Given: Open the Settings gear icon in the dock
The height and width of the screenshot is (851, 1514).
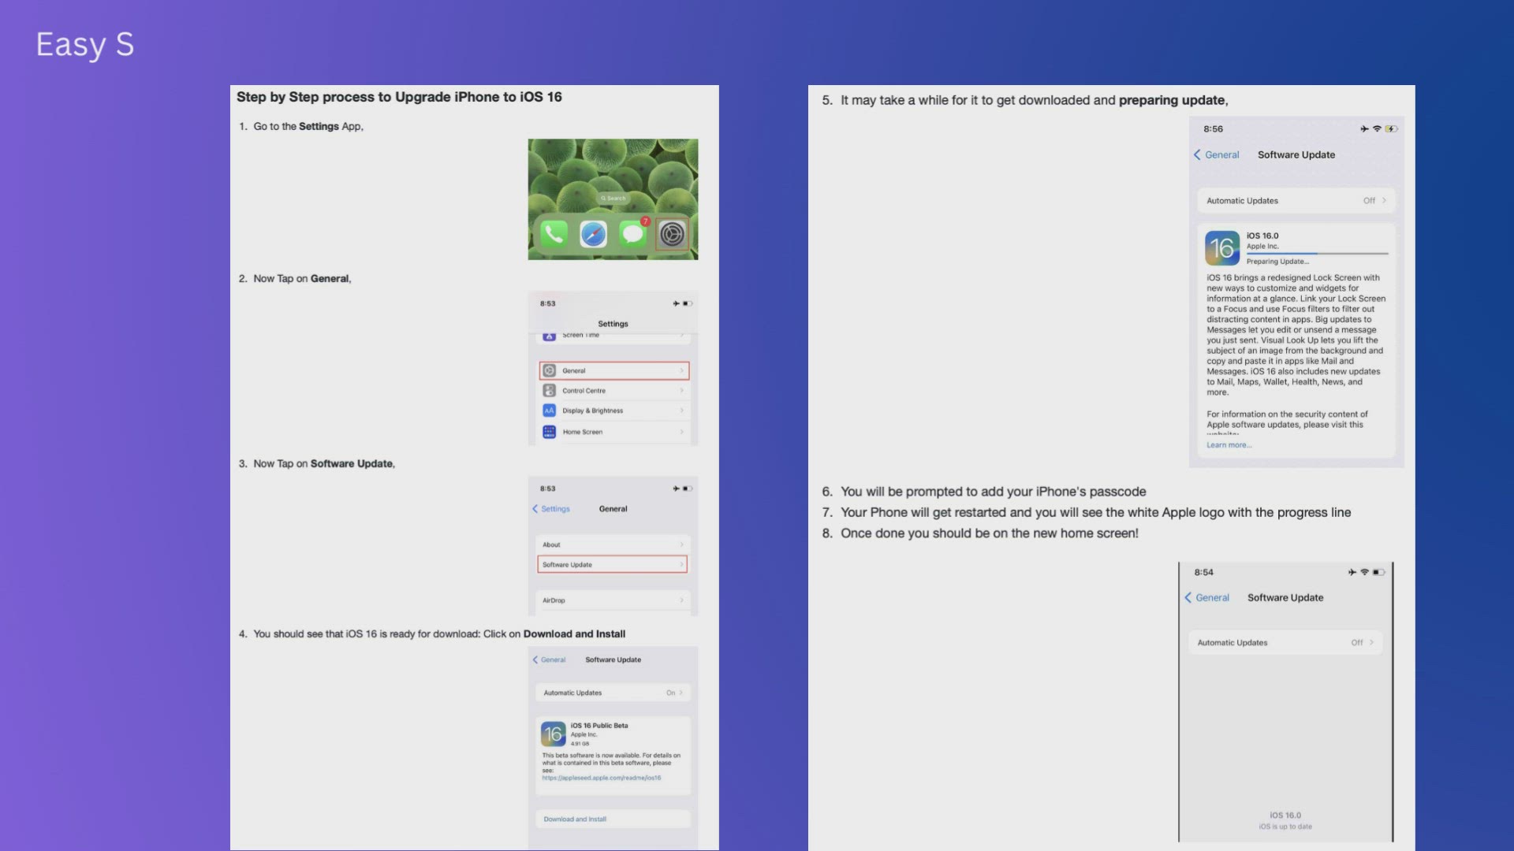Looking at the screenshot, I should pos(672,234).
